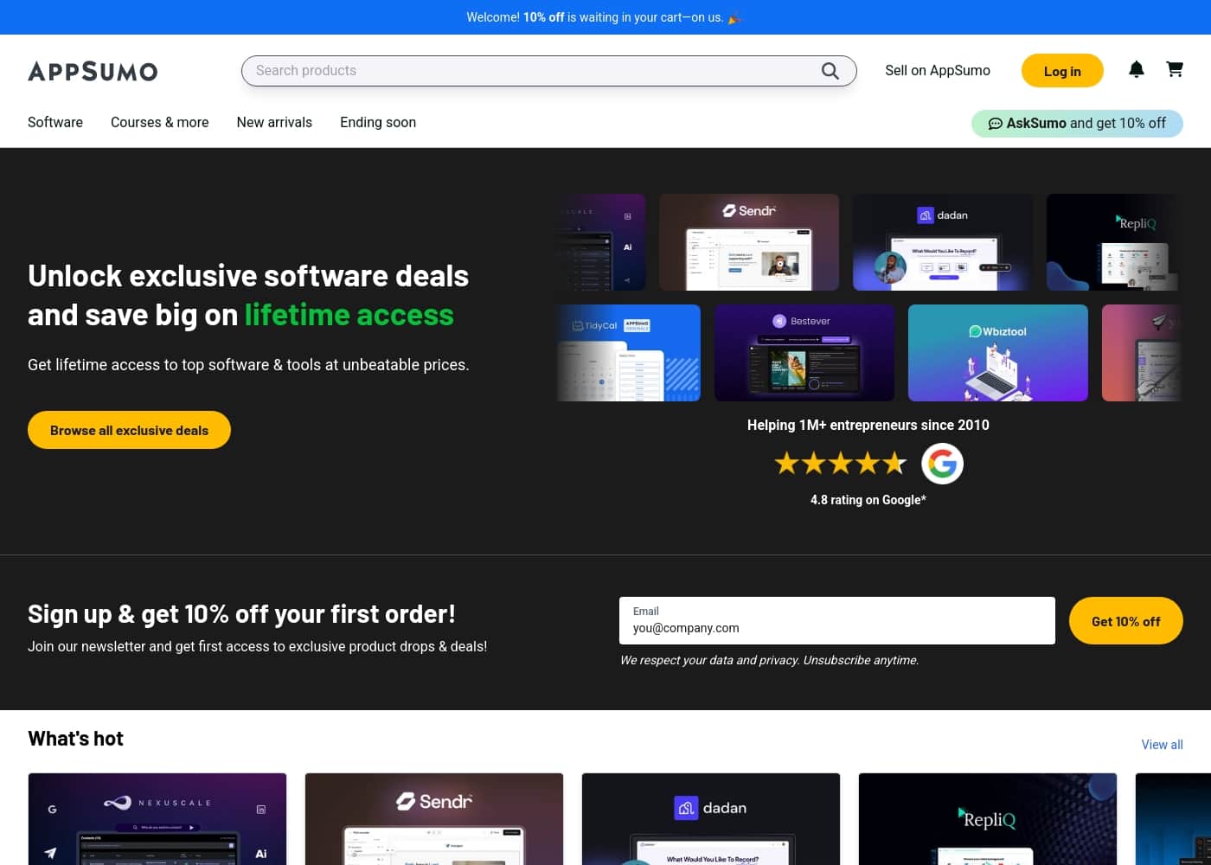Open Sell on AppSumo link
Image resolution: width=1211 pixels, height=865 pixels.
coord(938,71)
